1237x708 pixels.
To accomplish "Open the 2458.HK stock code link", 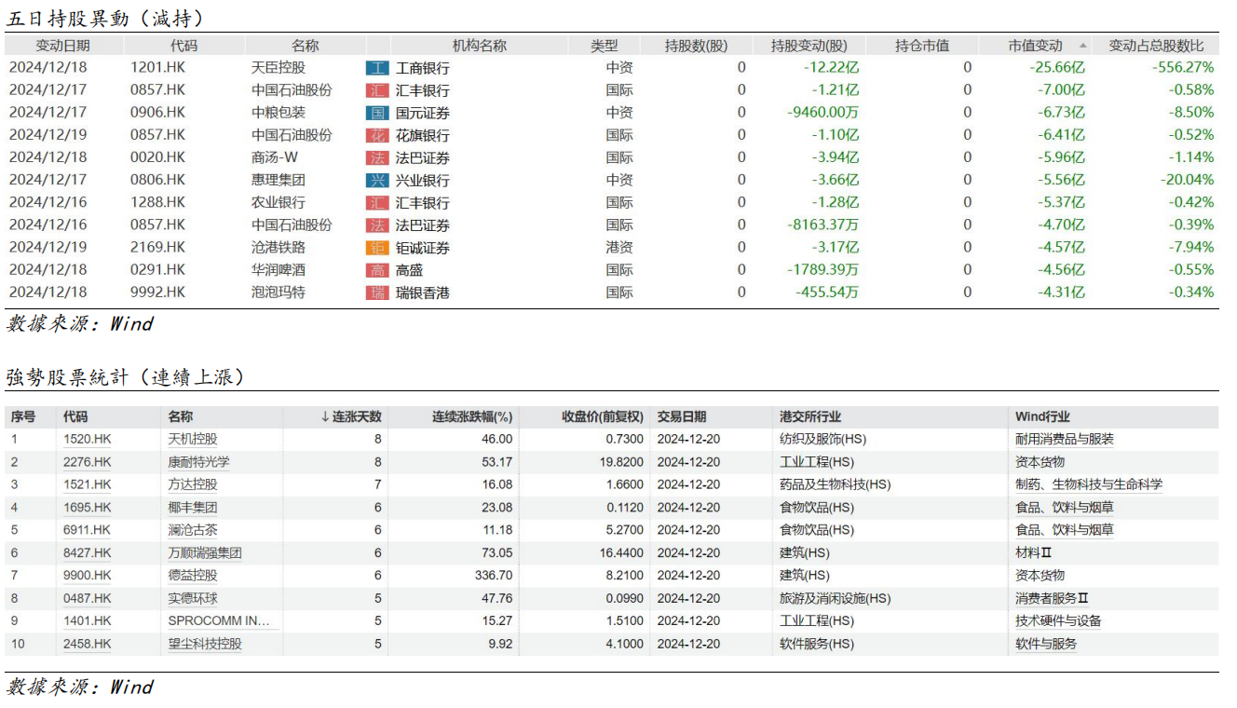I will (87, 644).
